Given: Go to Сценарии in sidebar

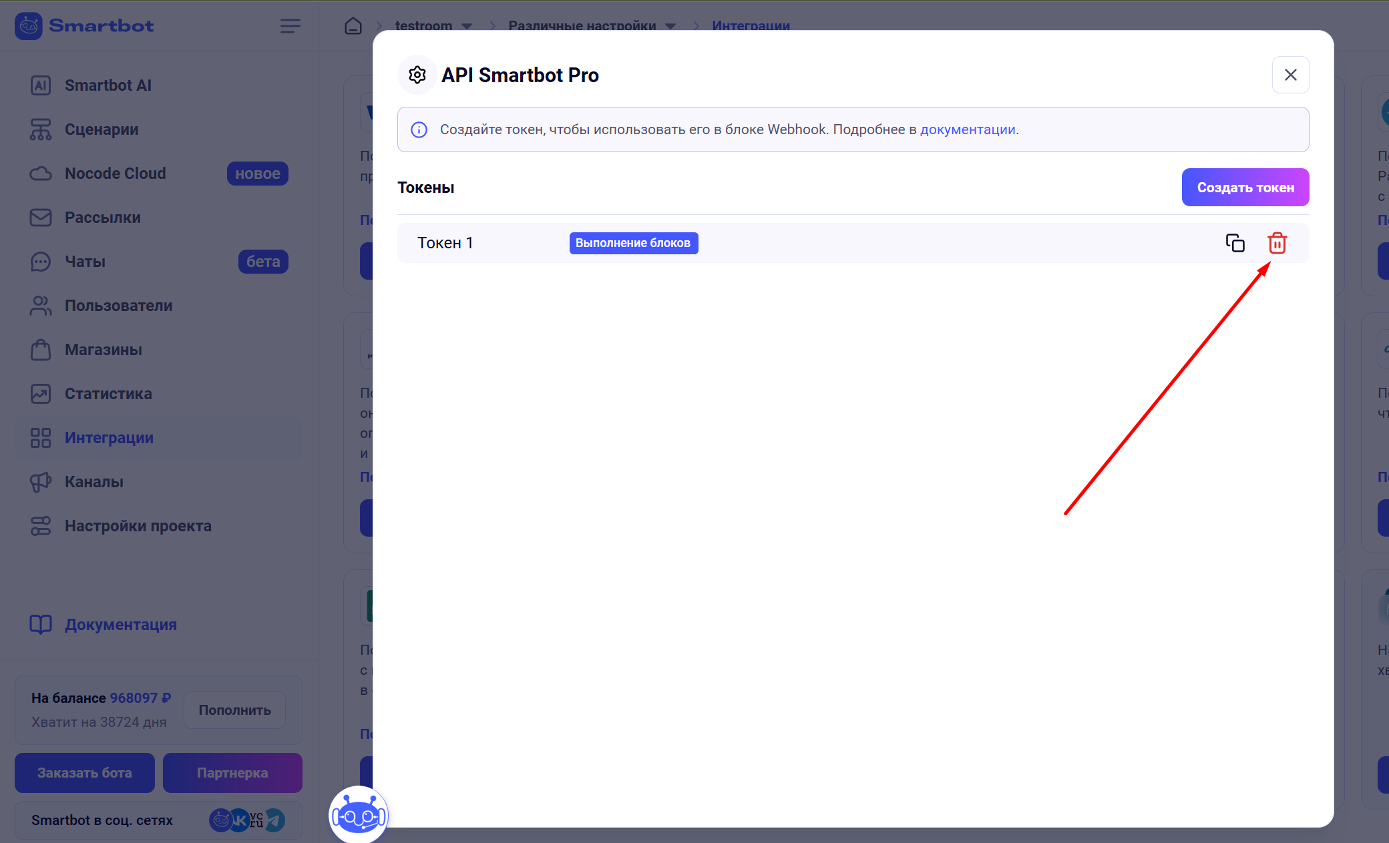Looking at the screenshot, I should pos(102,129).
